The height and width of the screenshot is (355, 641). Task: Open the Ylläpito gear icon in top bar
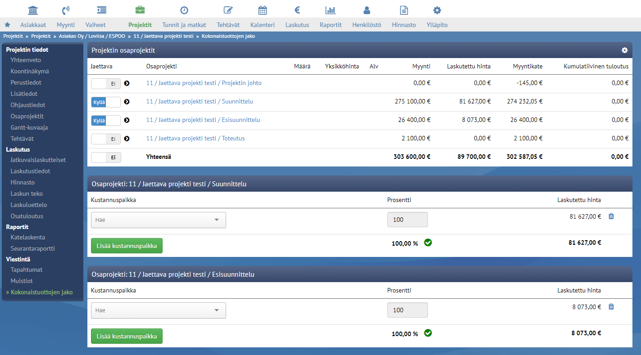coord(437,10)
